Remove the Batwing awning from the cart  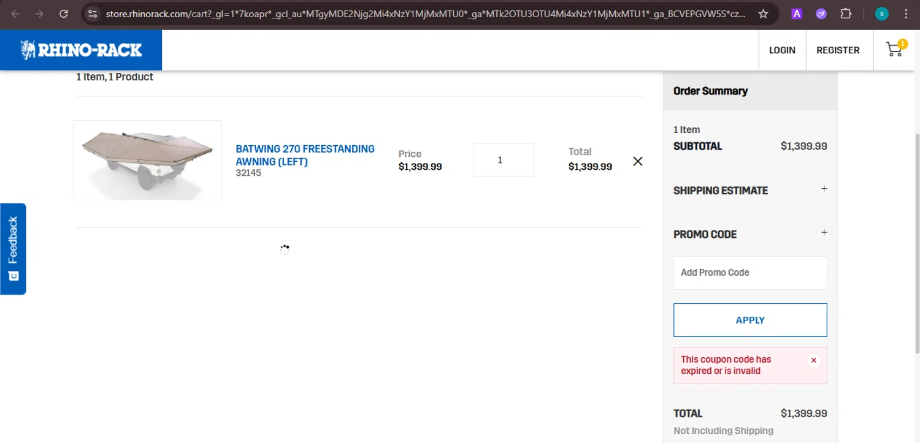[x=638, y=161]
